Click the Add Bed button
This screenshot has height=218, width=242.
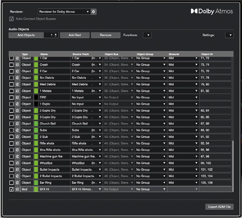75,35
